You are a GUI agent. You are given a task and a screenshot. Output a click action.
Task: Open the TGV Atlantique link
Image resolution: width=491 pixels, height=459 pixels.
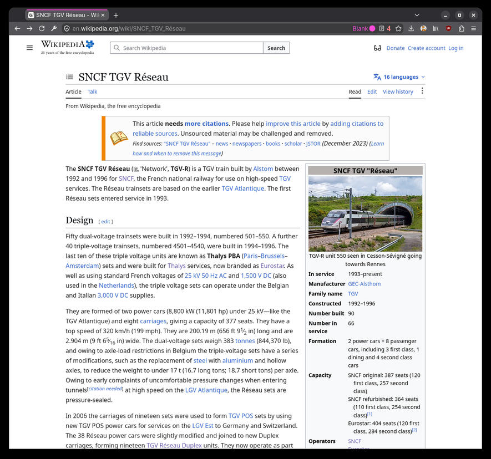(242, 188)
